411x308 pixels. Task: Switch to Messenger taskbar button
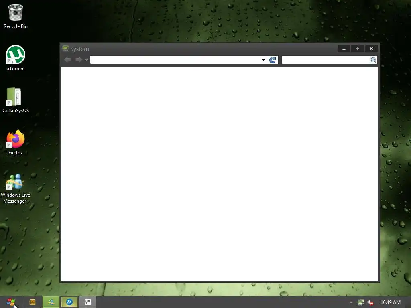point(51,302)
